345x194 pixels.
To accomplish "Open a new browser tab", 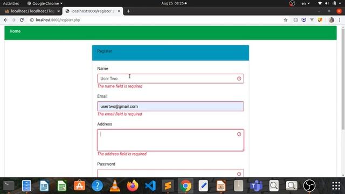I will [128, 11].
